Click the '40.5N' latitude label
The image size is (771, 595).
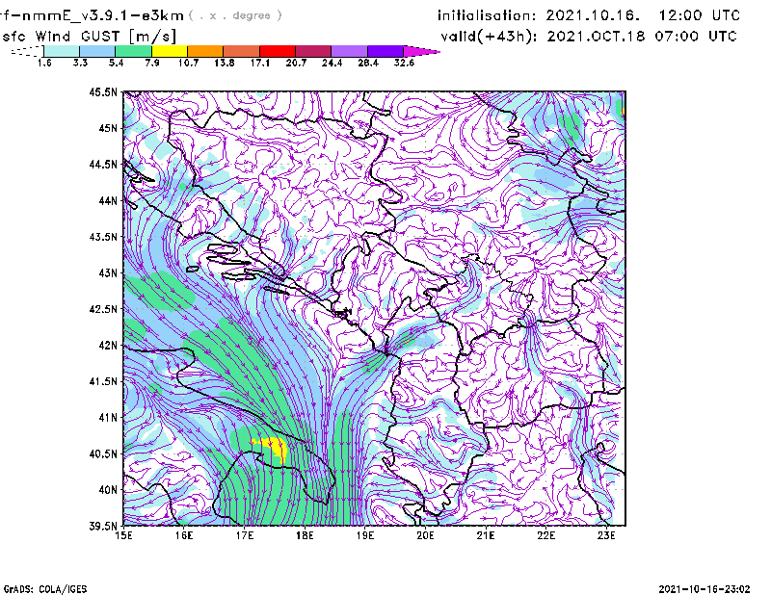pyautogui.click(x=103, y=454)
